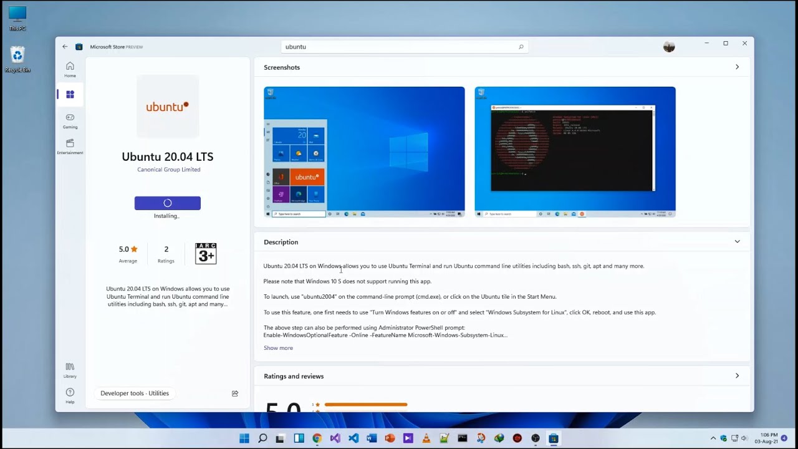The width and height of the screenshot is (798, 449).
Task: Open the Gaming section in sidebar
Action: point(70,121)
